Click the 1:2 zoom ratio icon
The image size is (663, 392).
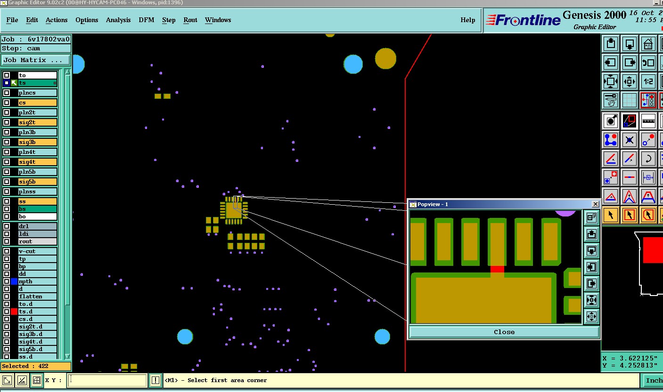pos(648,81)
